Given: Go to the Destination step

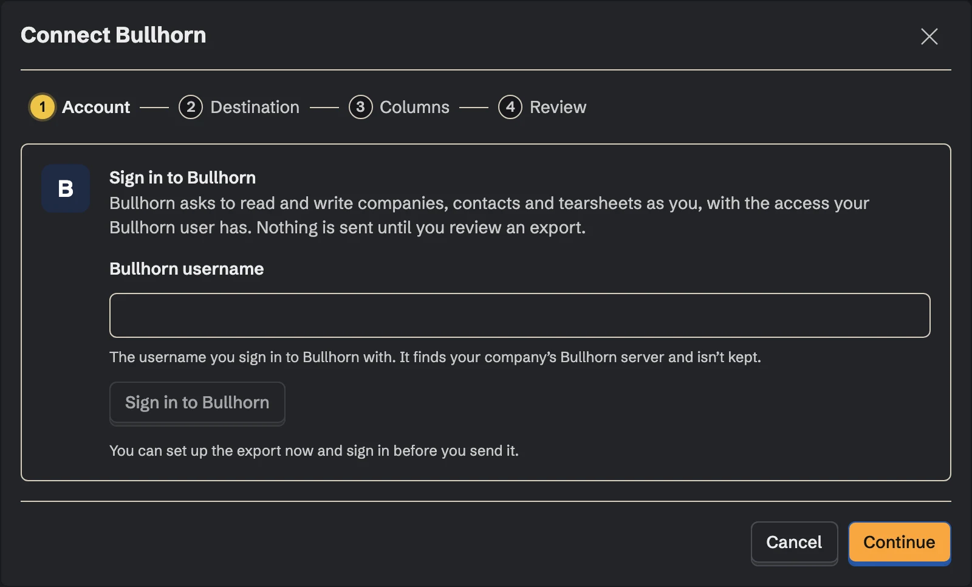Looking at the screenshot, I should pyautogui.click(x=239, y=107).
